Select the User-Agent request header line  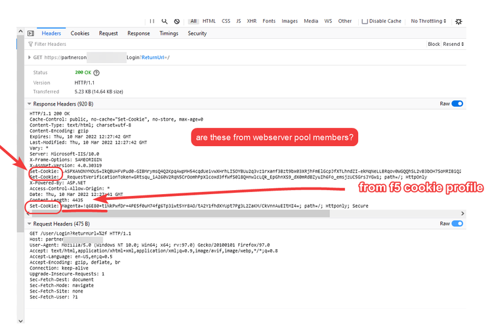[150, 245]
